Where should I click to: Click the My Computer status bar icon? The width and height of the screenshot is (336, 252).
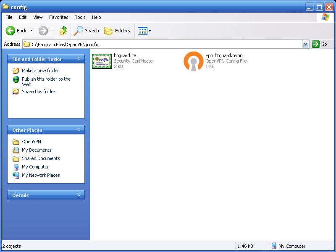pyautogui.click(x=274, y=246)
